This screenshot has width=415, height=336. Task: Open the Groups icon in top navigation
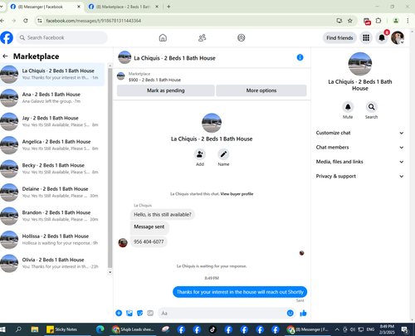click(x=242, y=37)
